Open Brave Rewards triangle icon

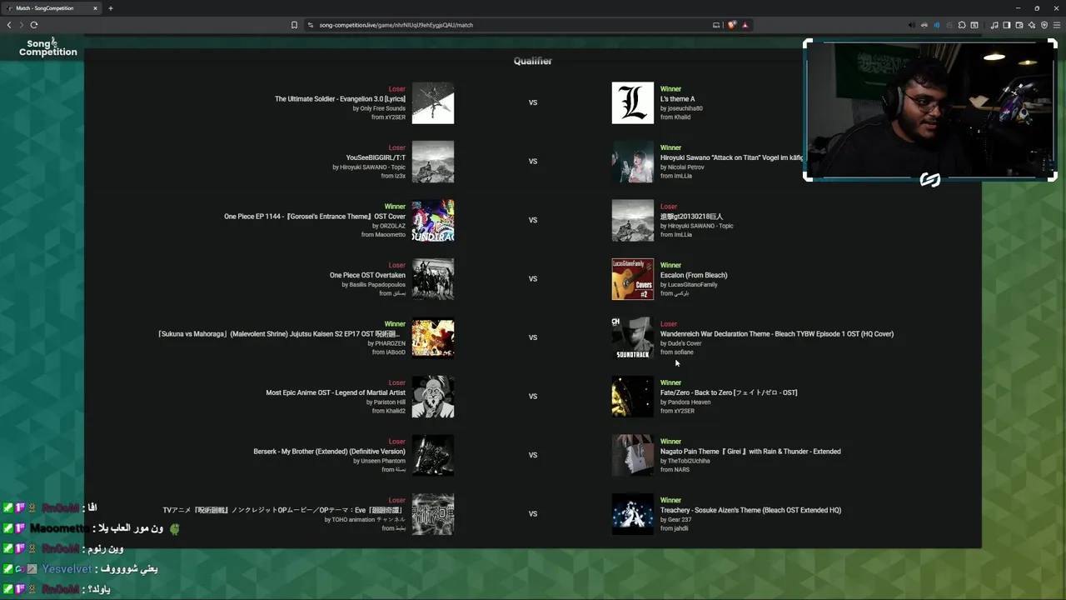tap(745, 25)
